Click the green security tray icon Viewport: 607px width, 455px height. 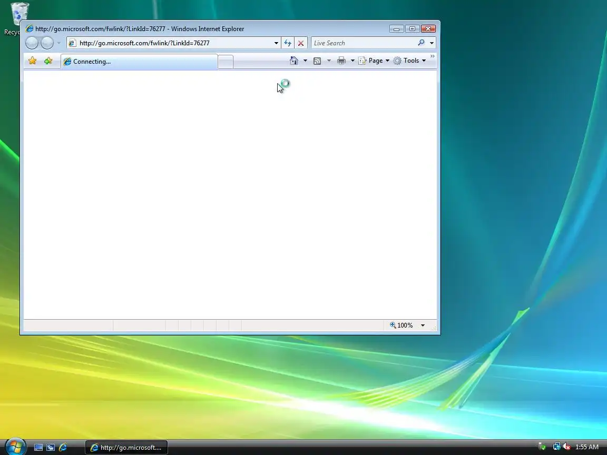(542, 447)
